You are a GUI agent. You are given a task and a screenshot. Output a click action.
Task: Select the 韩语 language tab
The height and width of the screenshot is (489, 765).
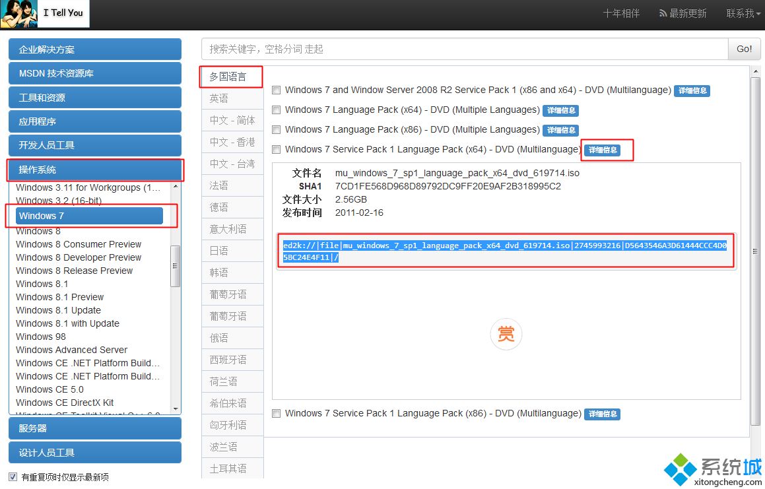tap(232, 273)
